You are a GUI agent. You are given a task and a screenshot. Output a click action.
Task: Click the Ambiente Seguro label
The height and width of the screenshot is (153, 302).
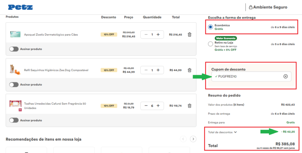(270, 7)
